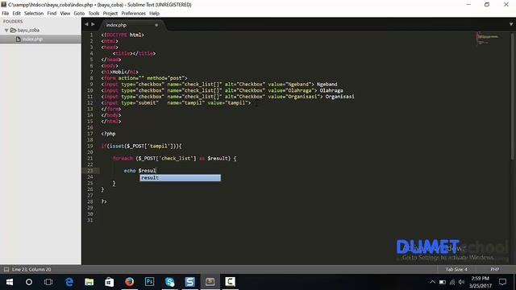Viewport: 516px width, 290px height.
Task: Open Windows Store from taskbar
Action: [110, 282]
